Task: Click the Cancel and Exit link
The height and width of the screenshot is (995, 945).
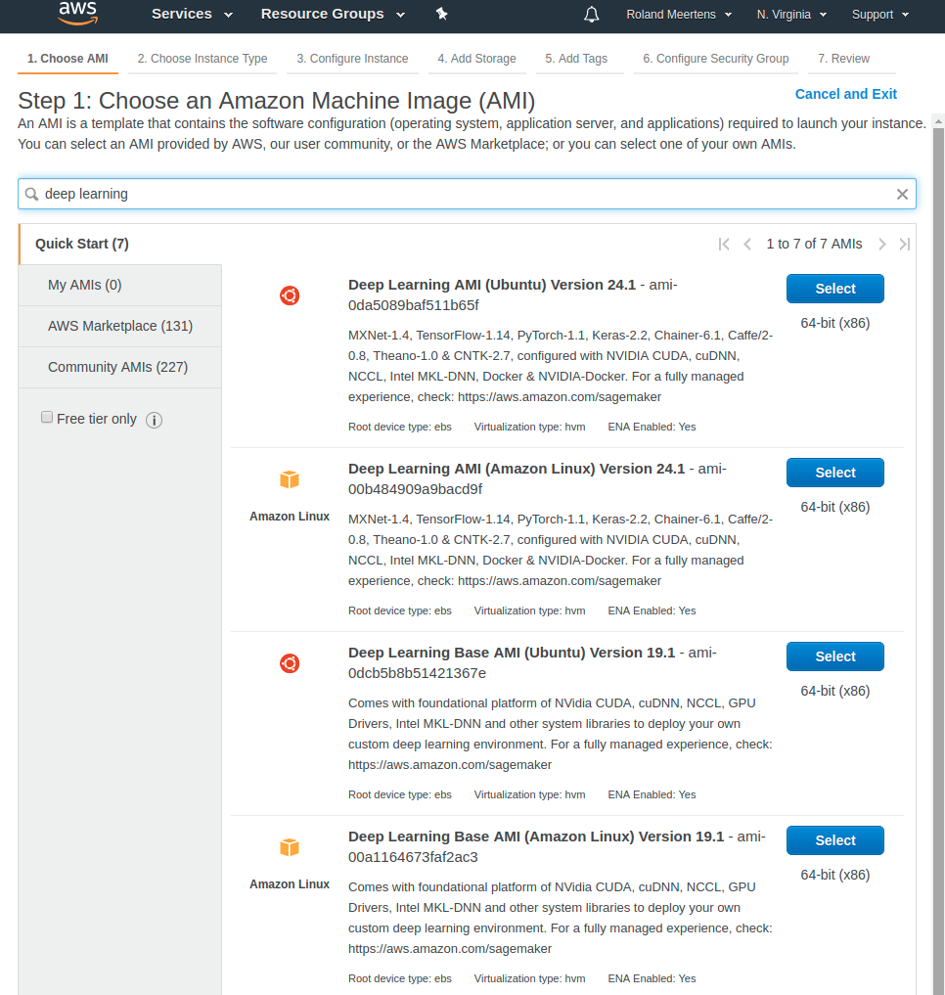Action: [x=845, y=94]
